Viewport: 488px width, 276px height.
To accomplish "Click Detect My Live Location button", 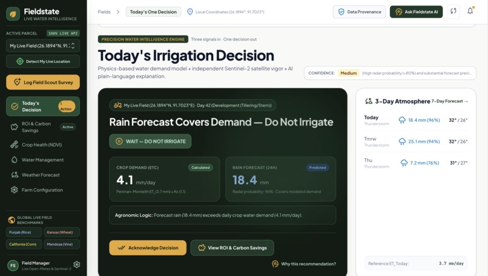I will pos(43,61).
